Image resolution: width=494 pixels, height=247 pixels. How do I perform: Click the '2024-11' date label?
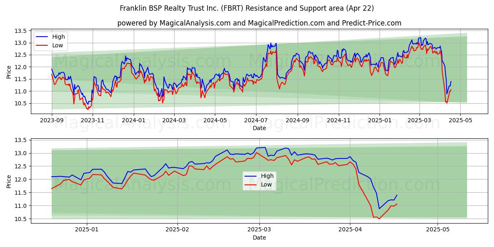click(x=338, y=120)
